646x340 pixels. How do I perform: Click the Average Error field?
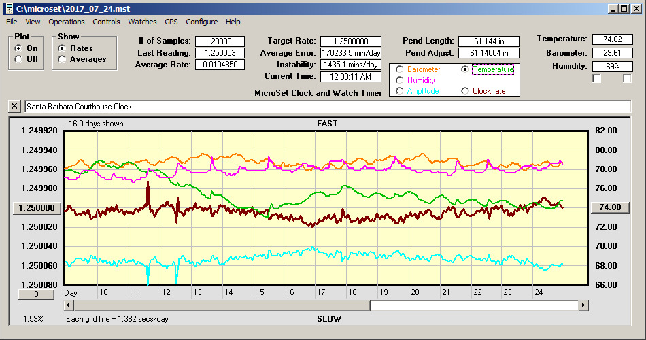tap(351, 53)
